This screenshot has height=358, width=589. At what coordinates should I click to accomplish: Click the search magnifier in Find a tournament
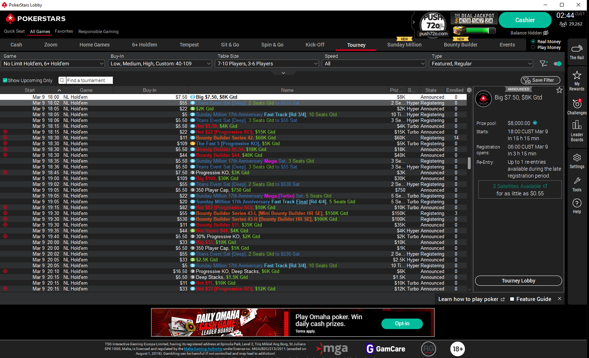click(x=62, y=80)
